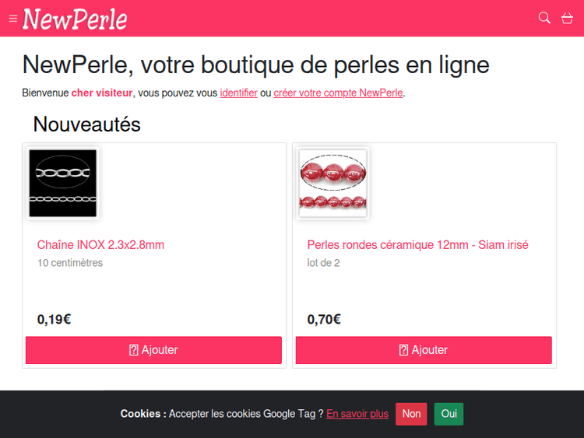
Task: Click the 'Nouveautés' section heading
Action: click(x=86, y=124)
